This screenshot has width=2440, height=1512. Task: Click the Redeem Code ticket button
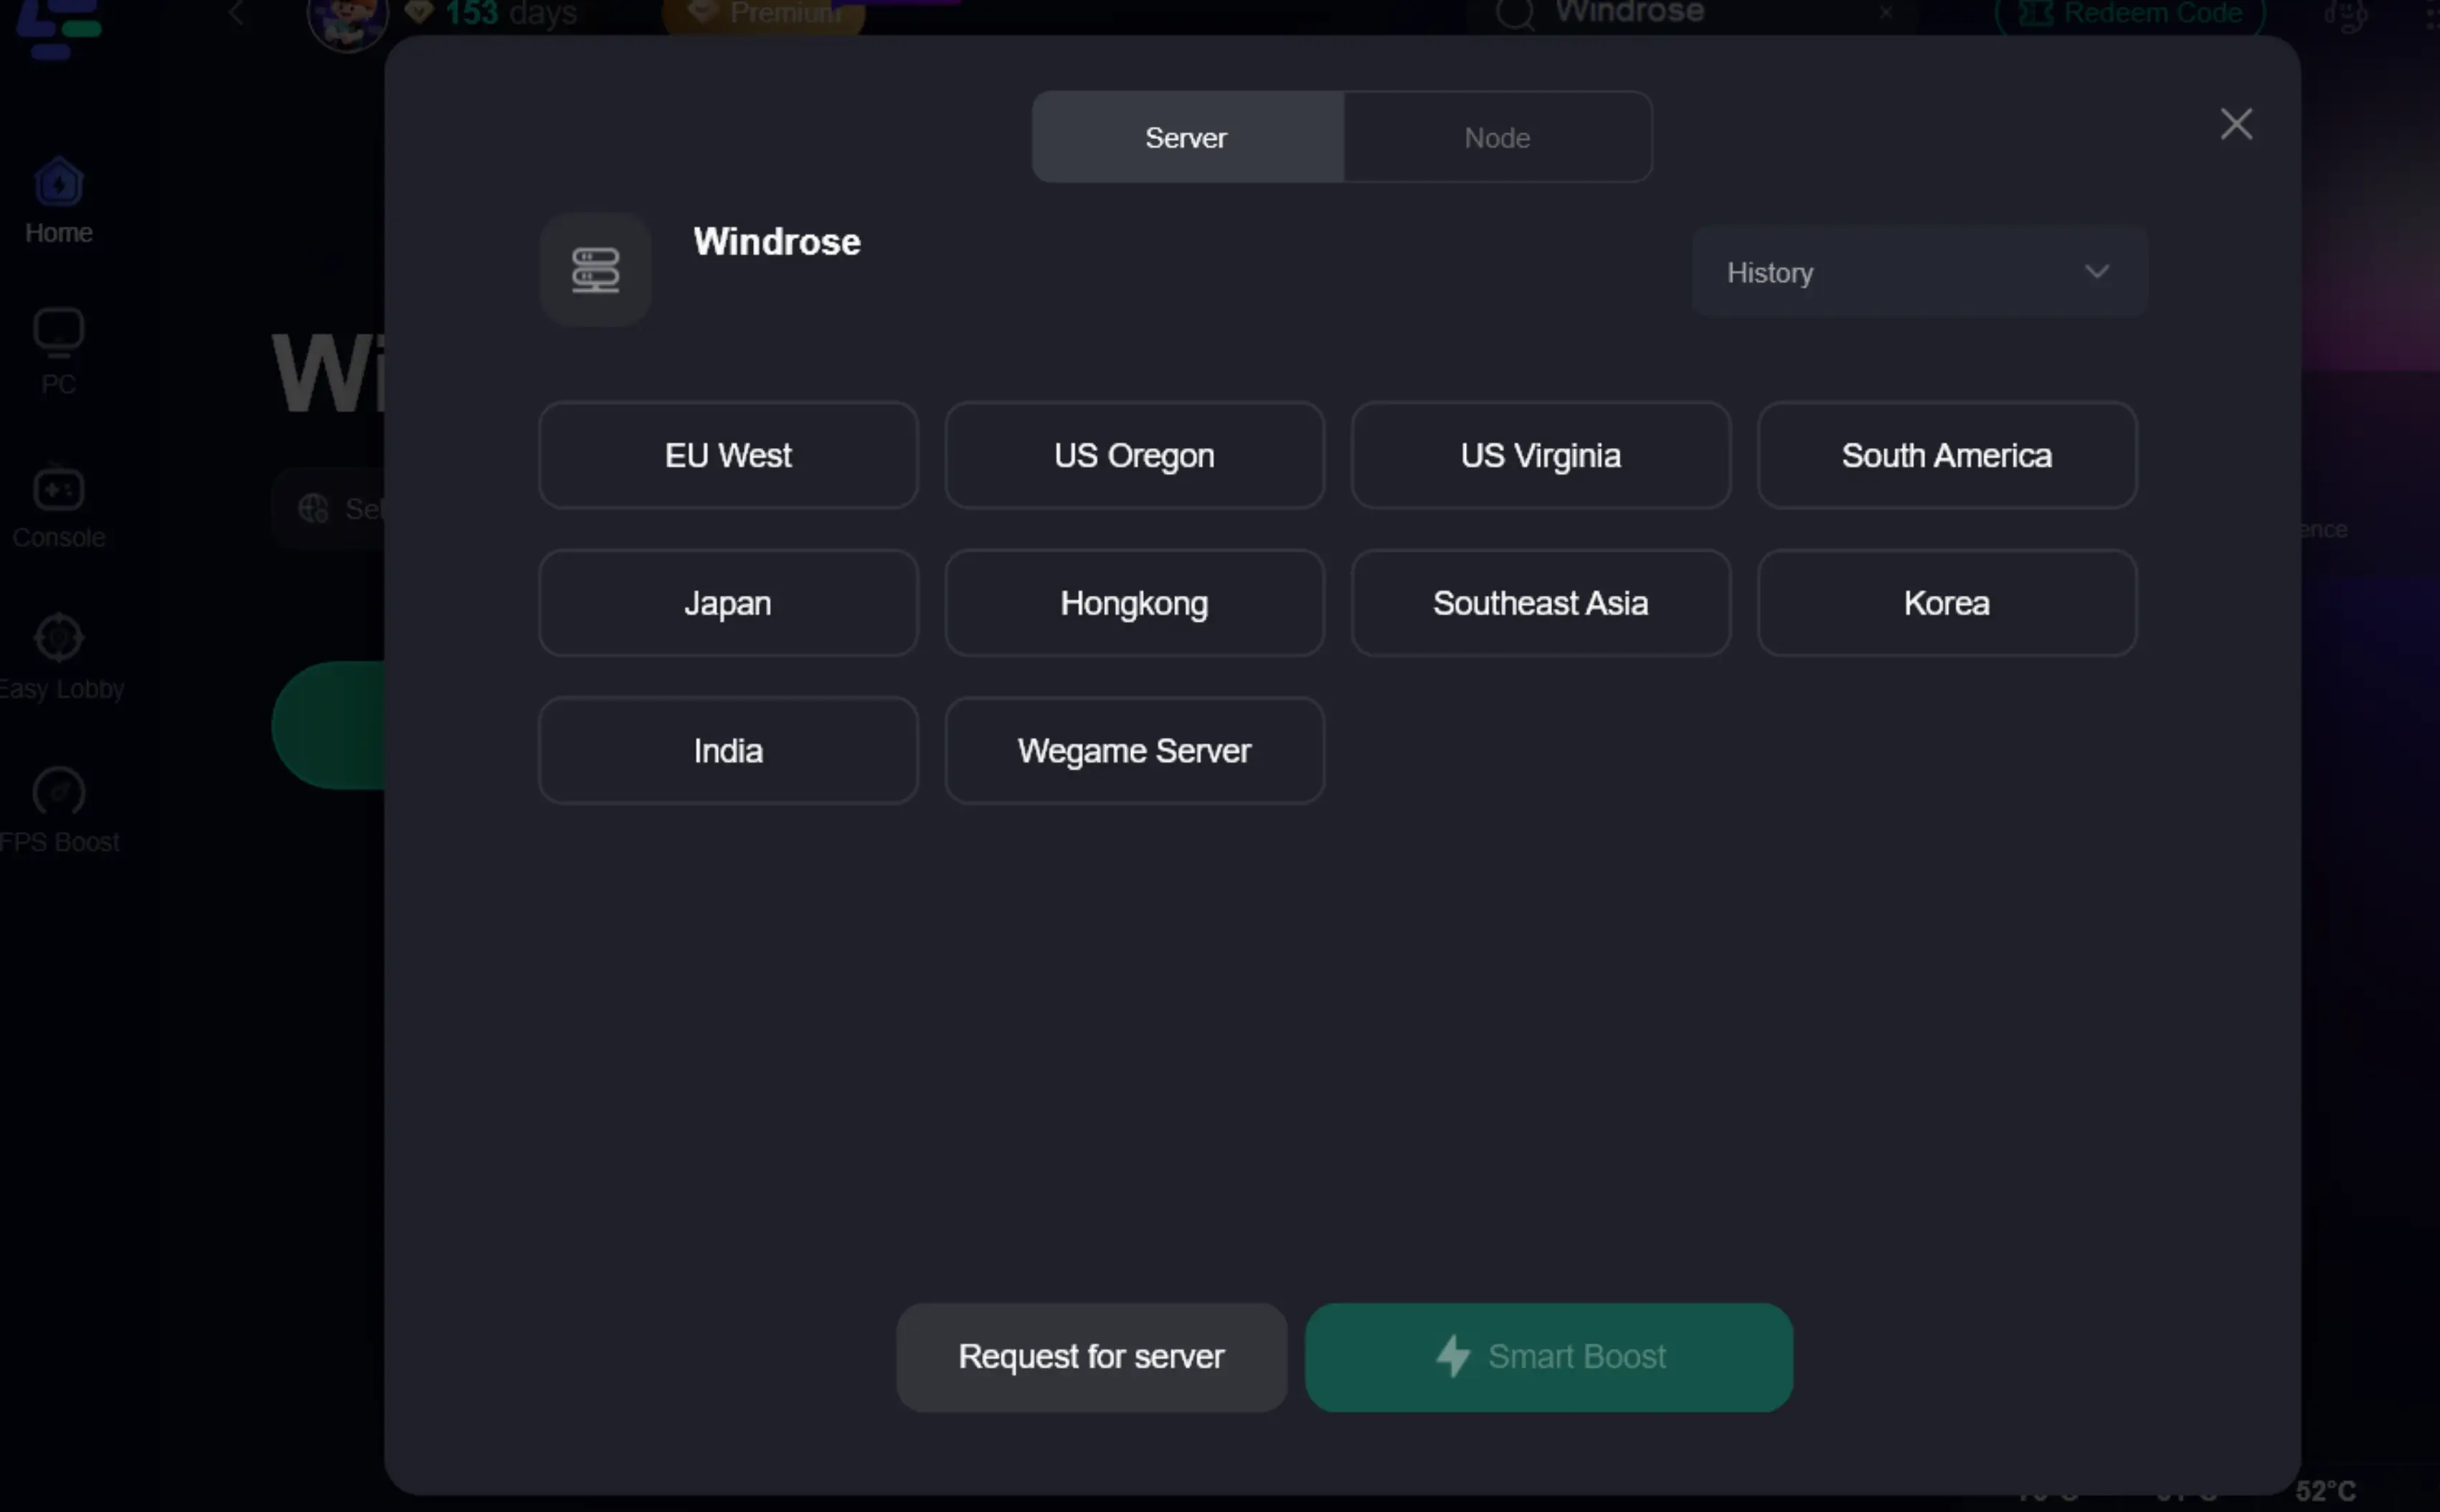tap(2129, 14)
